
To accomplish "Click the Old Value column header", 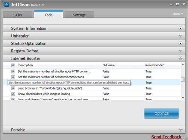I will (x=109, y=65).
